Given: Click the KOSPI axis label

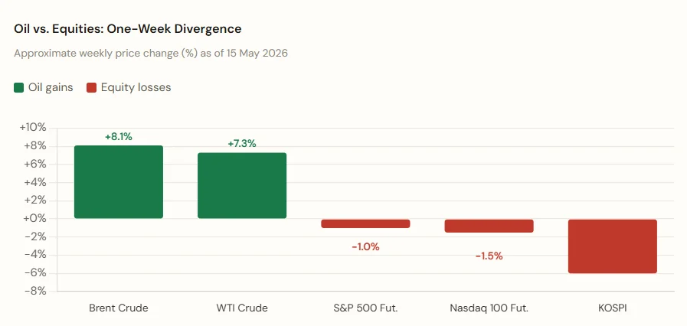Looking at the screenshot, I should (x=613, y=308).
